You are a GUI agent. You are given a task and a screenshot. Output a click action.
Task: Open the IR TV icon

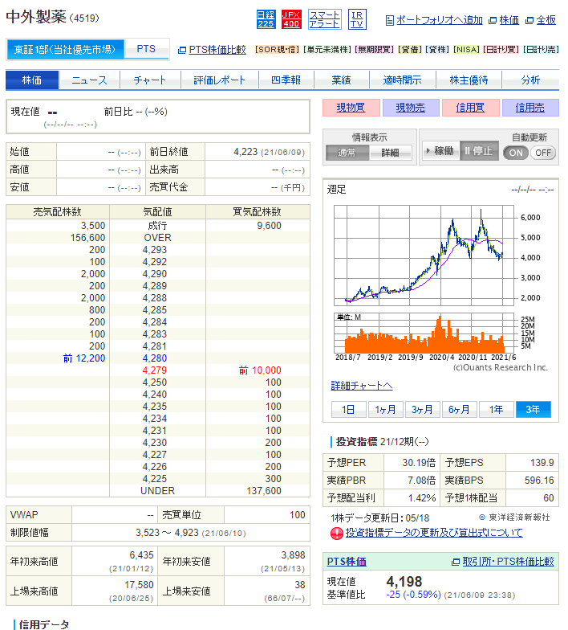pos(357,19)
